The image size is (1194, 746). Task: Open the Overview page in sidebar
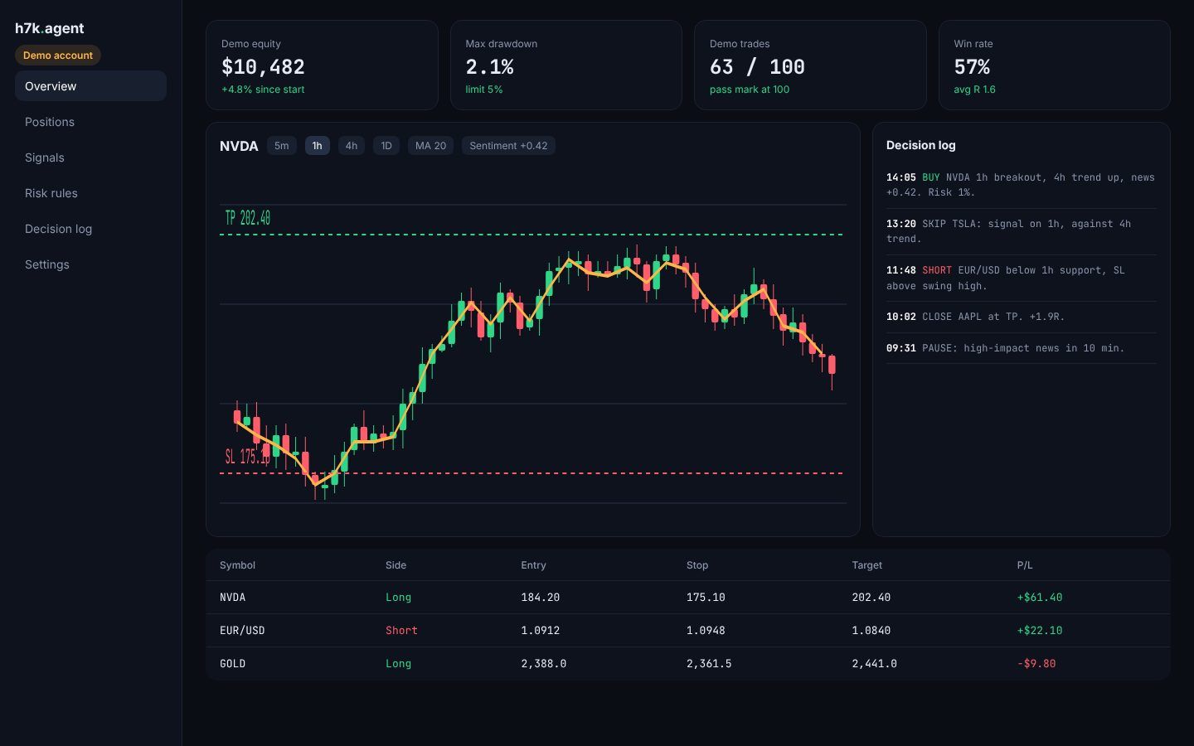coord(90,86)
